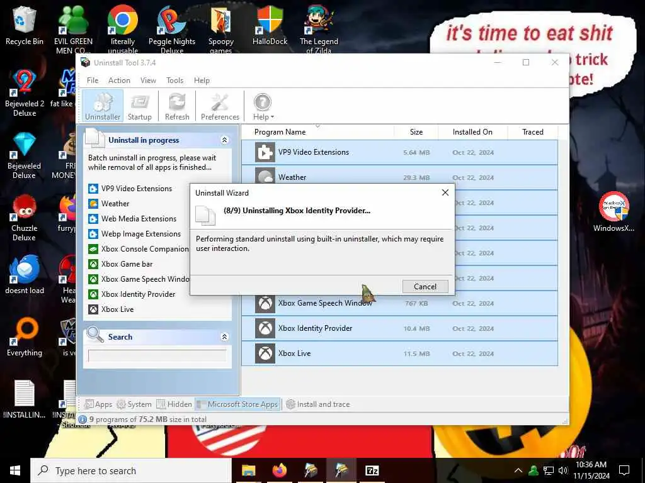This screenshot has width=645, height=483.
Task: Select Chuzzle Deluxe desktop icon
Action: point(25,218)
